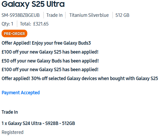Click the free Galaxy Buds3 offer line
Screen dimensions: 162x136
point(46,43)
